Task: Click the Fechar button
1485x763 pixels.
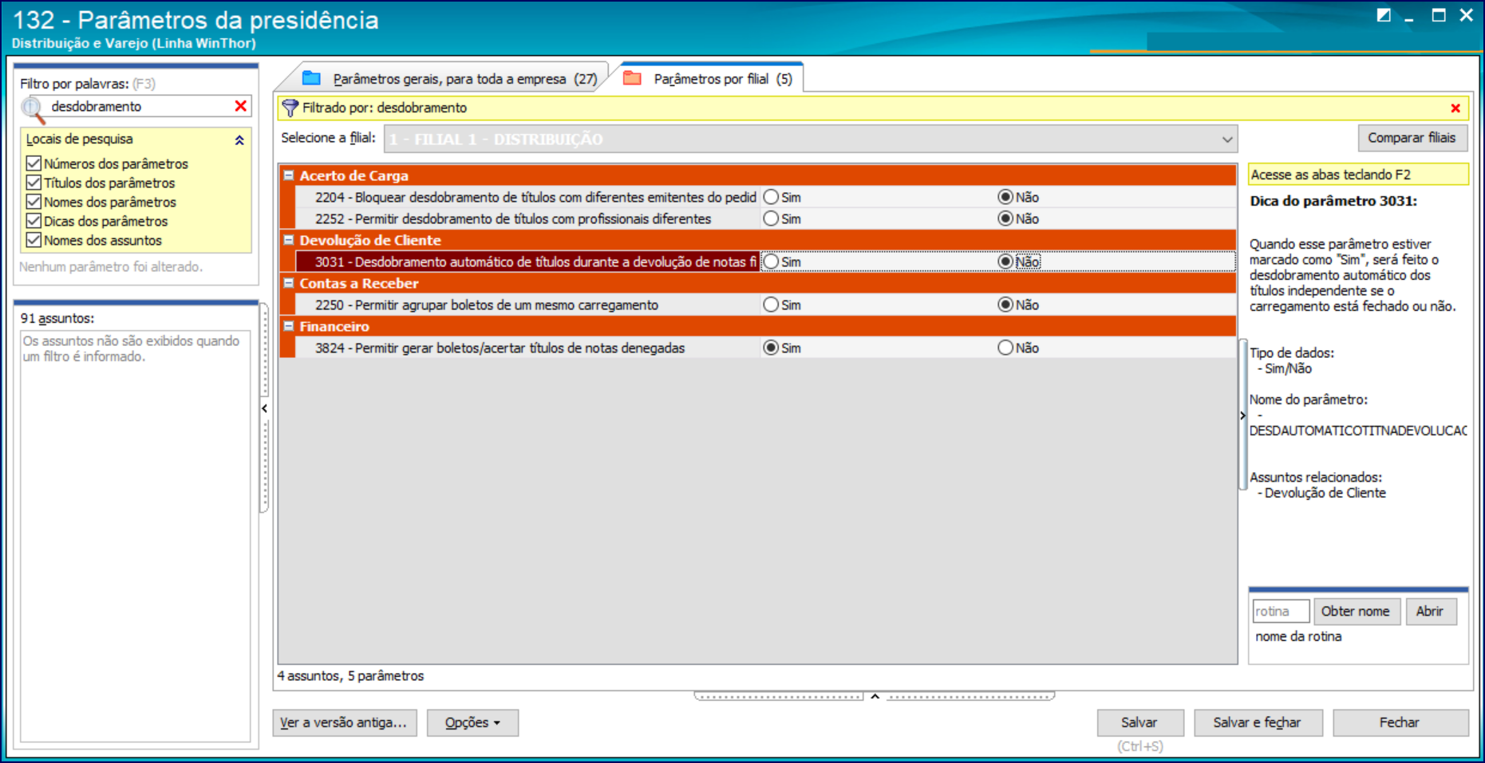Action: coord(1400,722)
